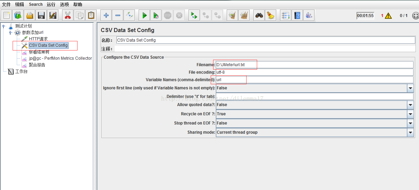The image size is (419, 190).
Task: Open Function Helper dialog icon
Action: pyautogui.click(x=285, y=15)
